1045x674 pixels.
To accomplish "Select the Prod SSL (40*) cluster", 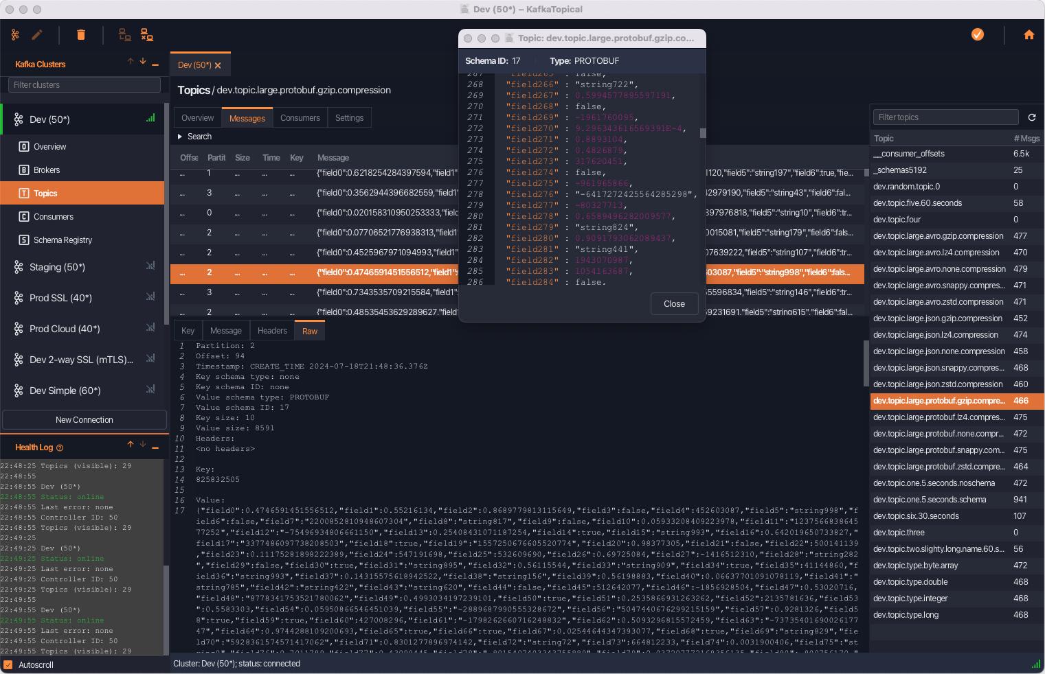I will (x=82, y=298).
